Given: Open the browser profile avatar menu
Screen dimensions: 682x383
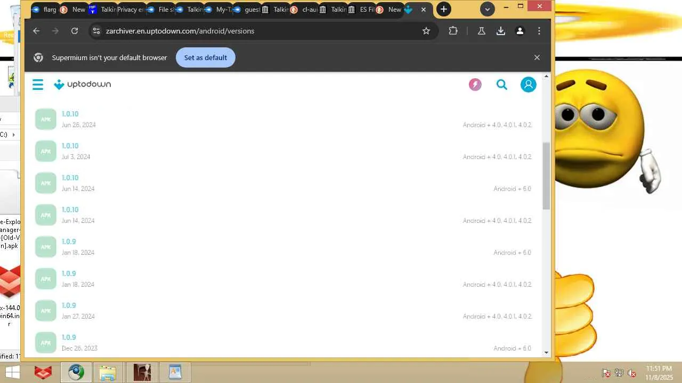Looking at the screenshot, I should [520, 31].
